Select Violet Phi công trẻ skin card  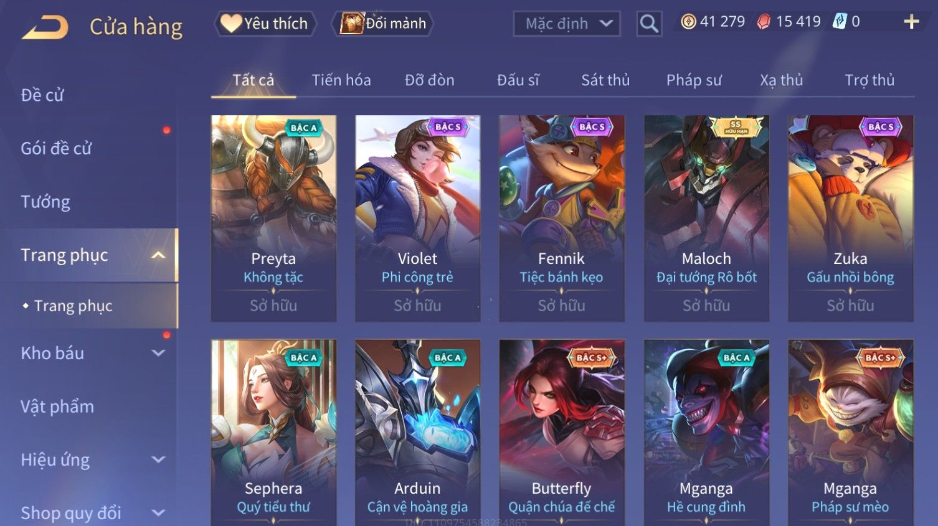(x=417, y=218)
